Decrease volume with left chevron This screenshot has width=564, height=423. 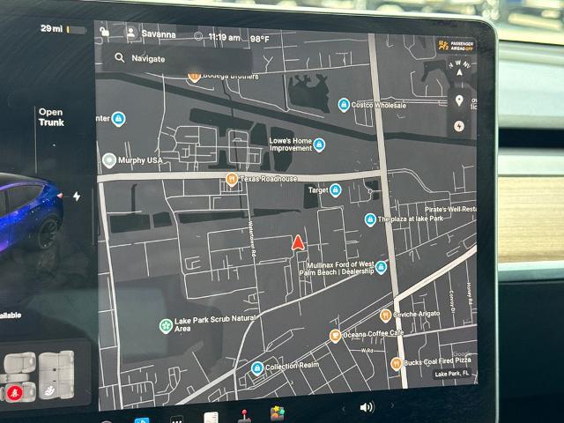click(344, 408)
